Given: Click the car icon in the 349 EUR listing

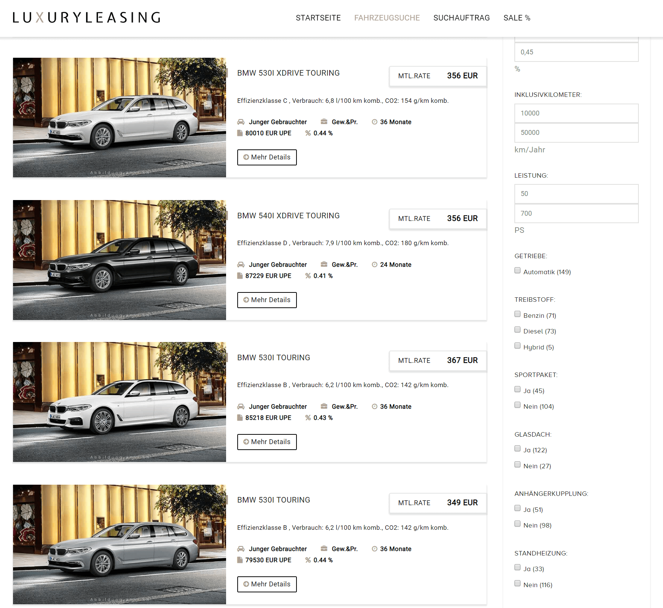Looking at the screenshot, I should click(x=241, y=549).
